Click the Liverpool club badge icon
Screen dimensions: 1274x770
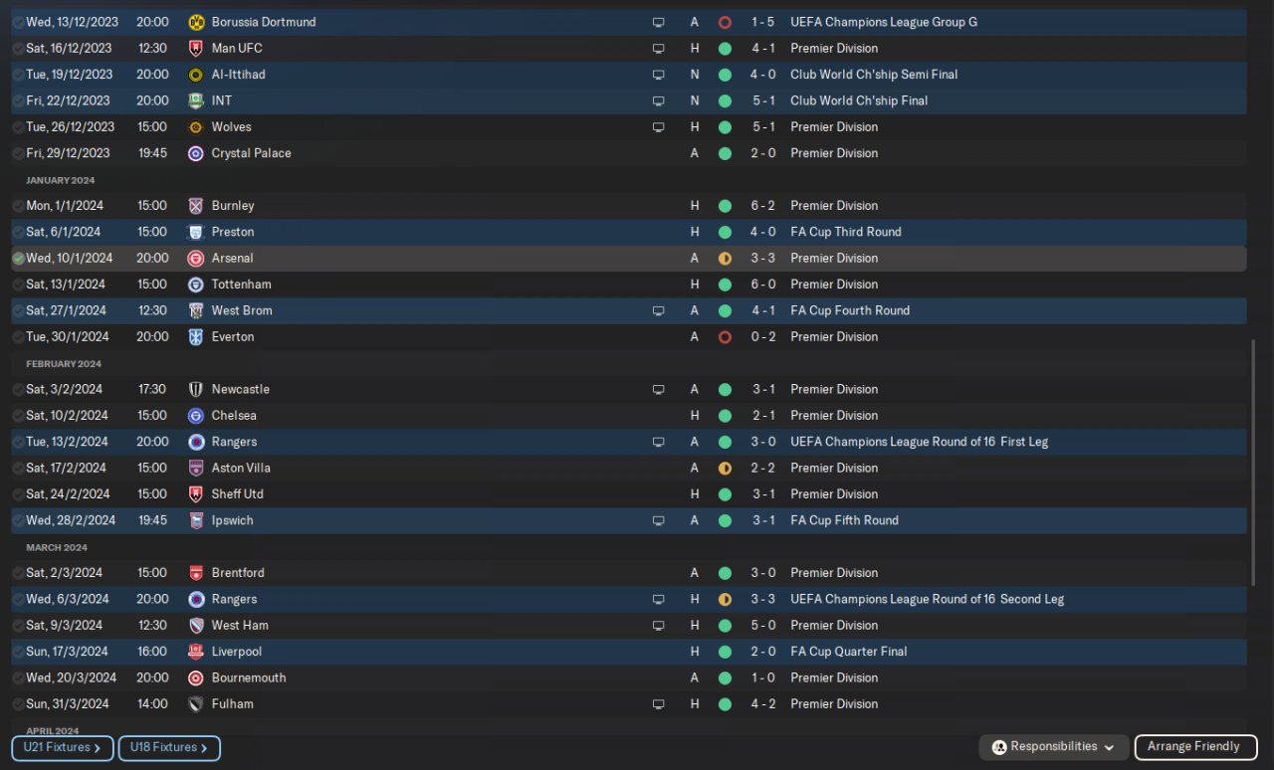tap(196, 652)
